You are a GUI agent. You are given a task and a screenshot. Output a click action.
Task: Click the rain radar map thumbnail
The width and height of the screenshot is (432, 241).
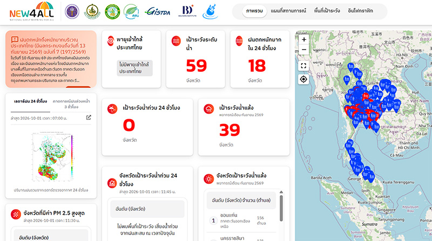pos(52,157)
